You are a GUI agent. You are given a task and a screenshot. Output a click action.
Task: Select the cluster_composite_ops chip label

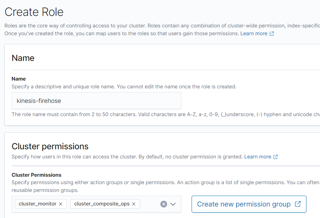point(102,204)
